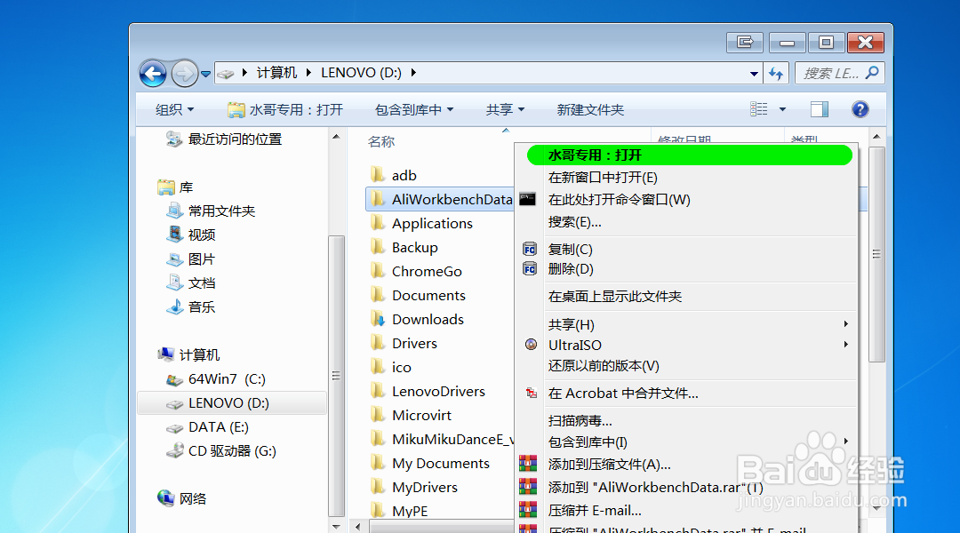Choose 还原以前的版本(V)
This screenshot has height=533, width=960.
tap(685, 366)
